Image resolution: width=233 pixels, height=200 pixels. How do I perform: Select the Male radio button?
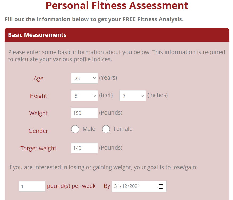coord(75,129)
